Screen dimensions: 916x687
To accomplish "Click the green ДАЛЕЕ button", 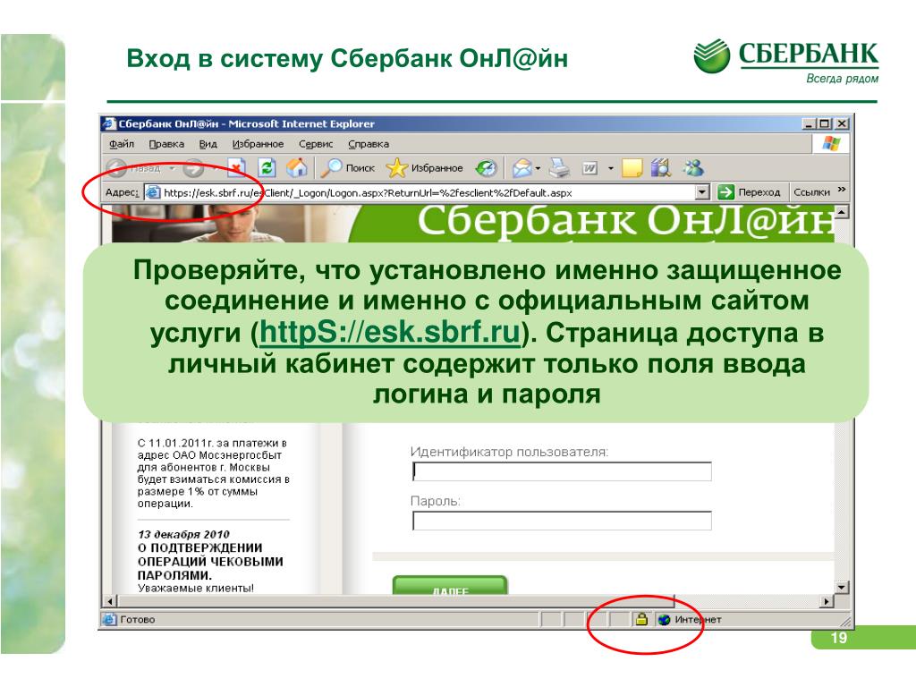I will (450, 586).
